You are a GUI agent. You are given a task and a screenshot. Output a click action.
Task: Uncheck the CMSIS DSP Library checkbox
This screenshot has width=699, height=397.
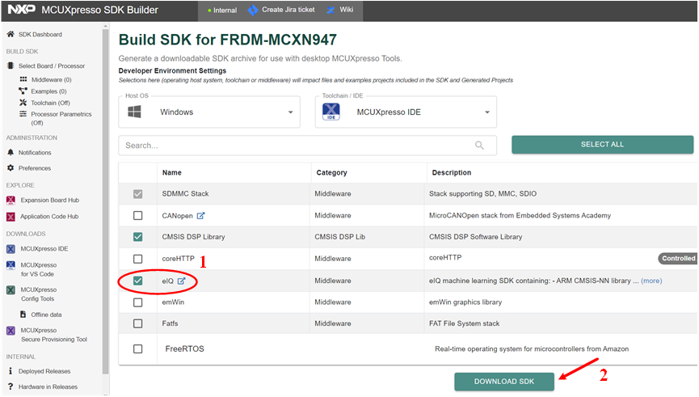[x=137, y=237]
